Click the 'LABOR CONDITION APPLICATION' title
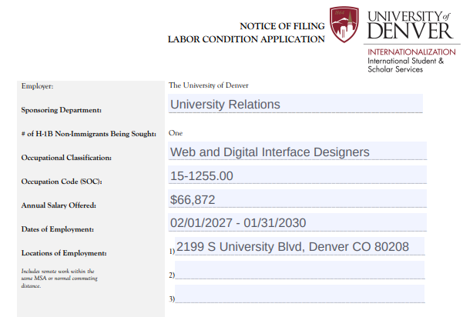 (247, 39)
